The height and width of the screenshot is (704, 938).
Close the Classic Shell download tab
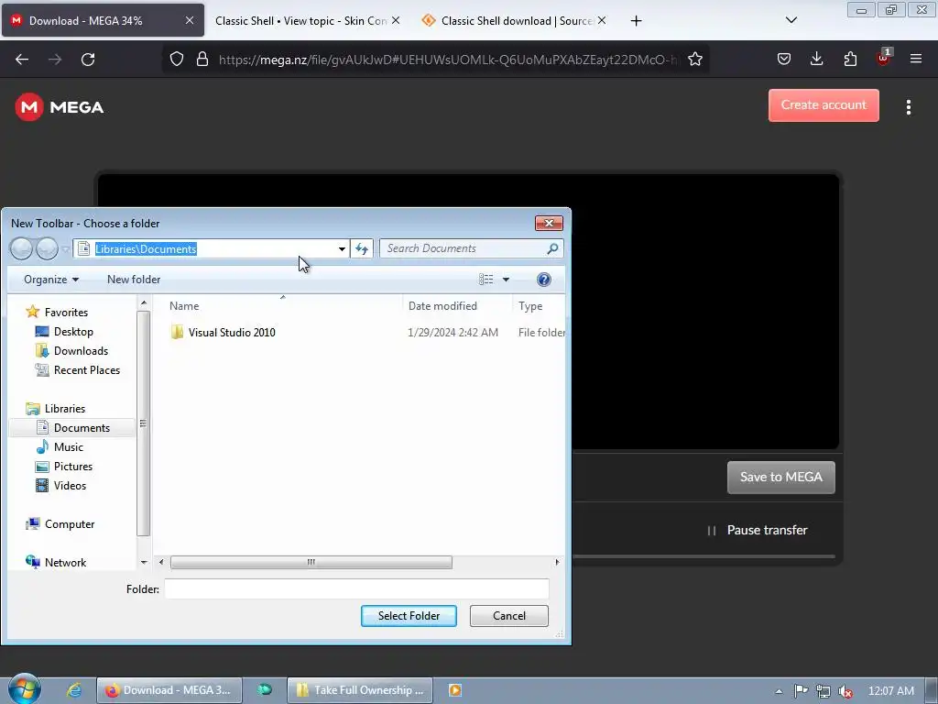602,20
